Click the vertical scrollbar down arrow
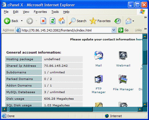Image resolution: width=149 pixels, height=120 pixels. [x=145, y=105]
